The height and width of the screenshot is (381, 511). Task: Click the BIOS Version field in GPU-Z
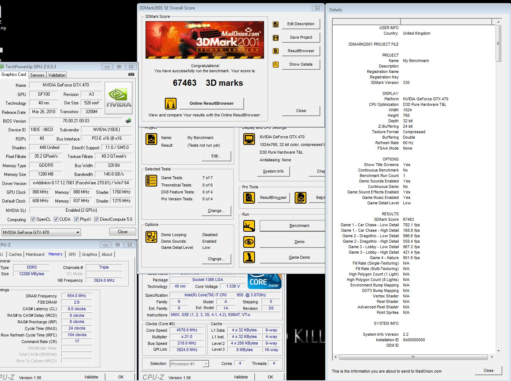pyautogui.click(x=76, y=121)
